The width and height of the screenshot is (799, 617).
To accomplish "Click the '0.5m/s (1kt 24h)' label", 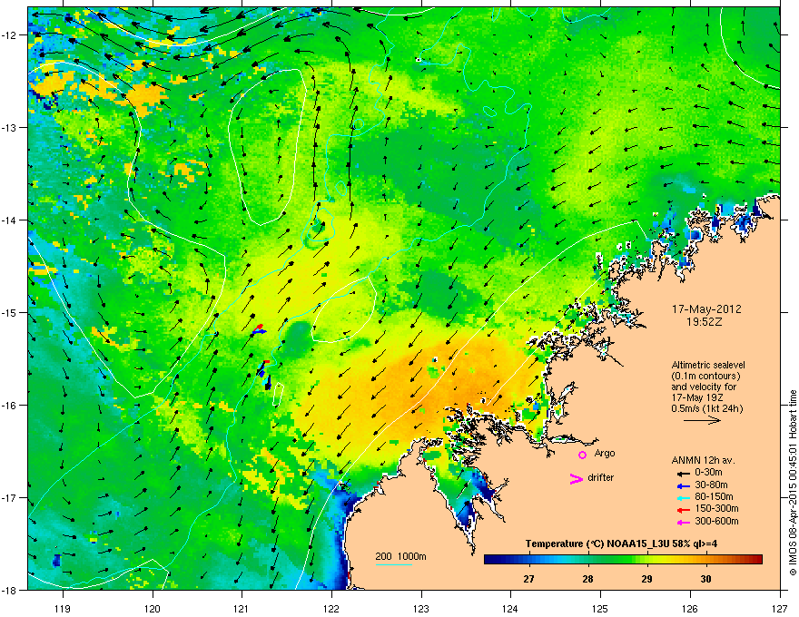I will [706, 408].
